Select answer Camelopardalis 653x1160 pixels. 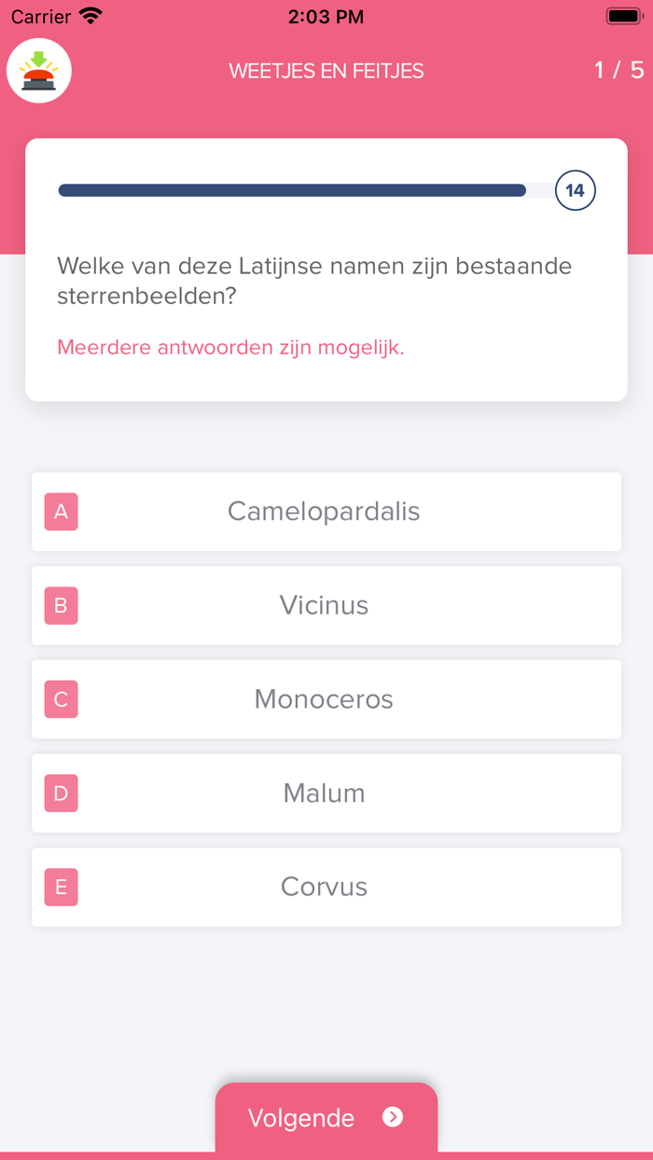(324, 512)
